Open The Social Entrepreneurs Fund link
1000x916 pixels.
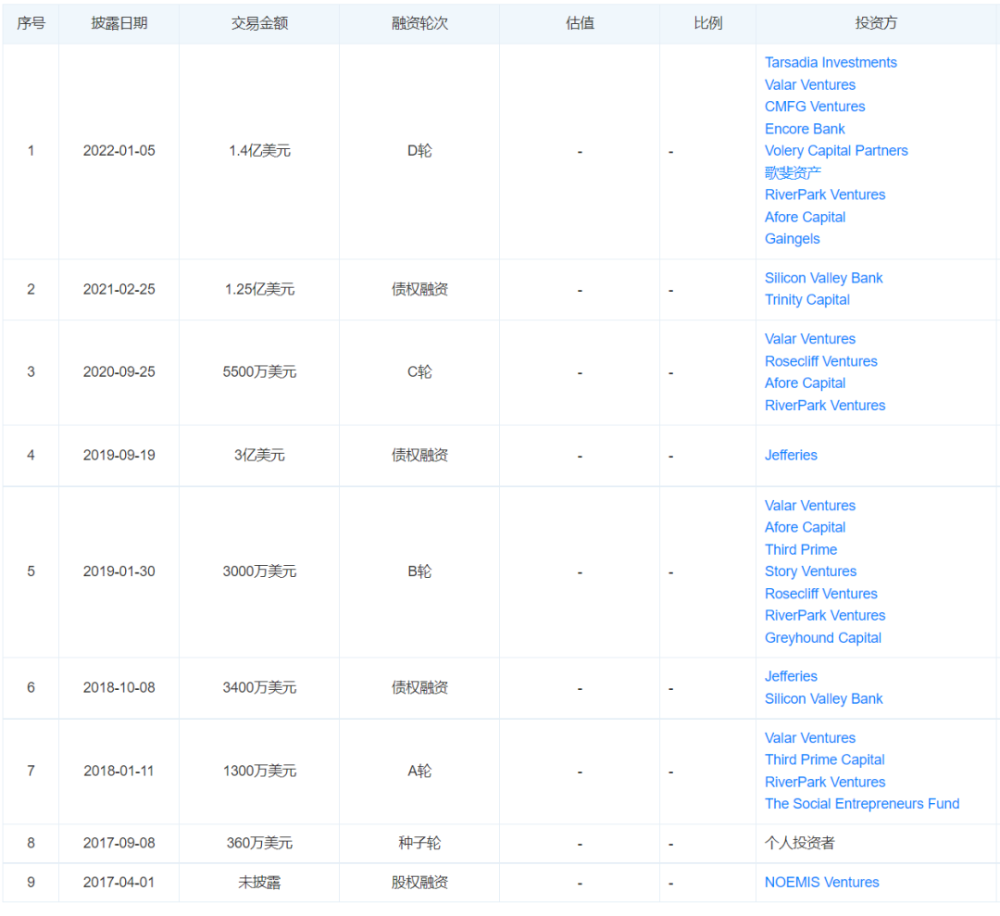[x=862, y=803]
